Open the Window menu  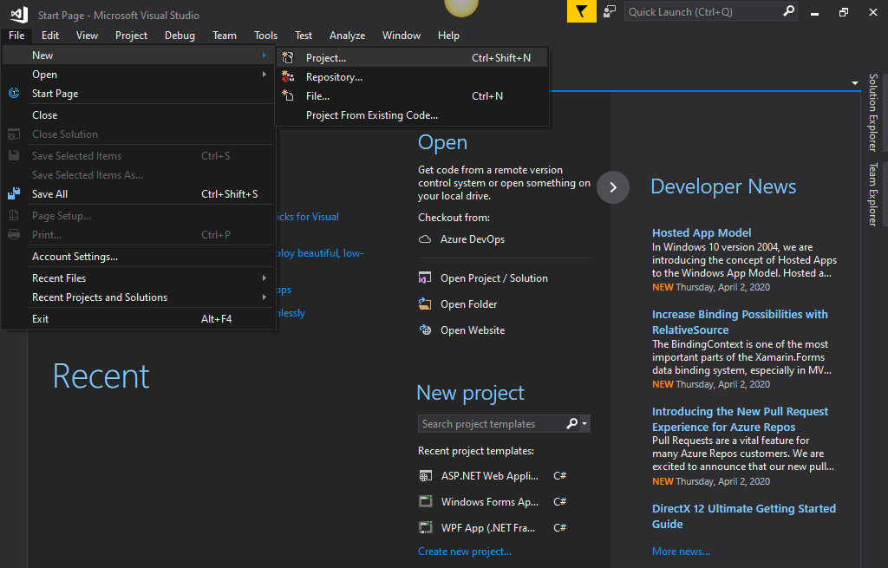(x=402, y=35)
